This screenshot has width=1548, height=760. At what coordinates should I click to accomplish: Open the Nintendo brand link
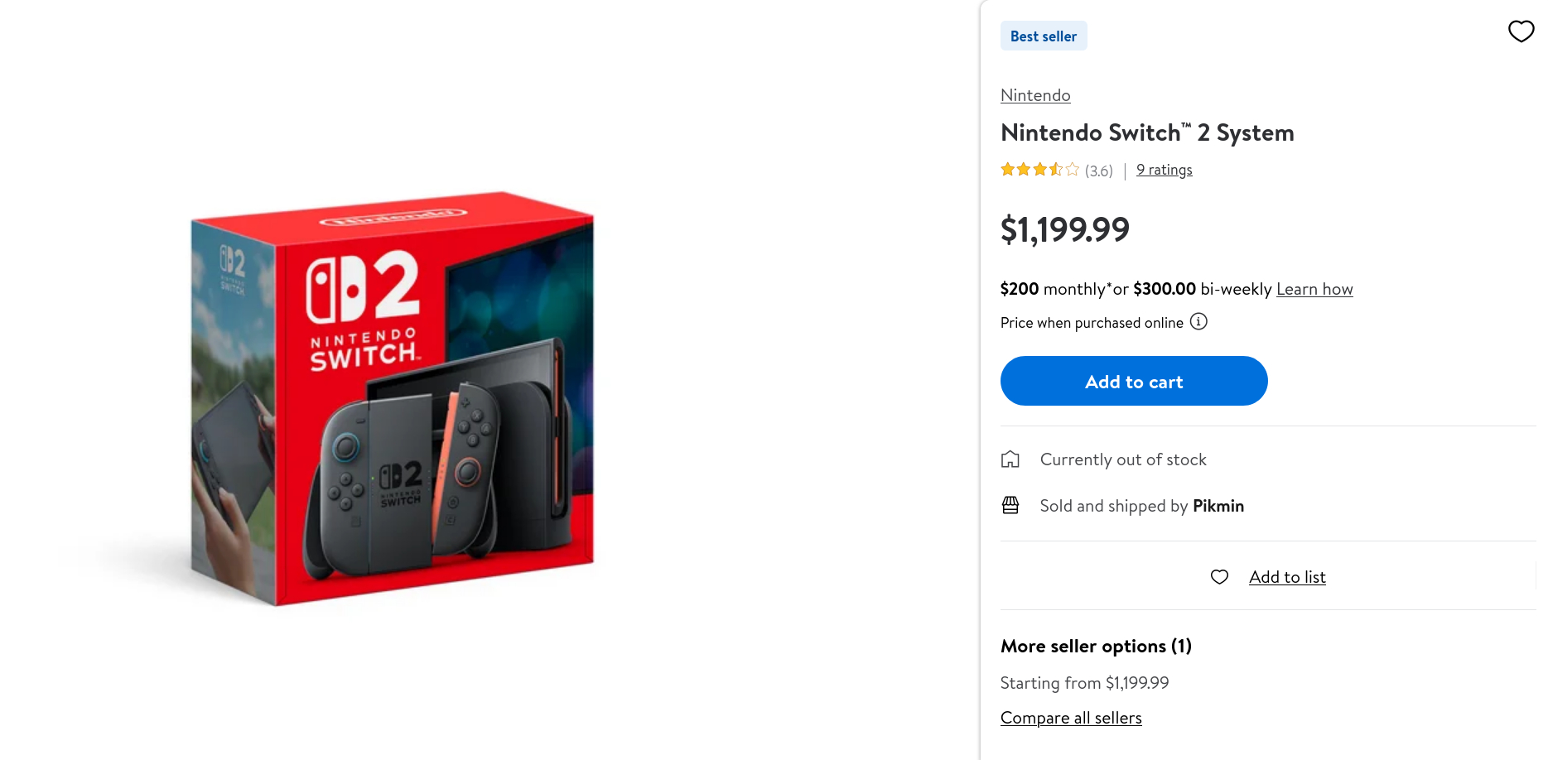click(x=1035, y=95)
